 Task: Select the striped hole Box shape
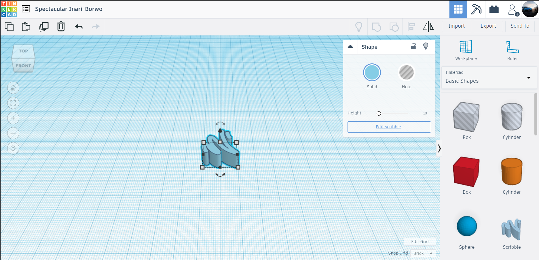pos(466,117)
